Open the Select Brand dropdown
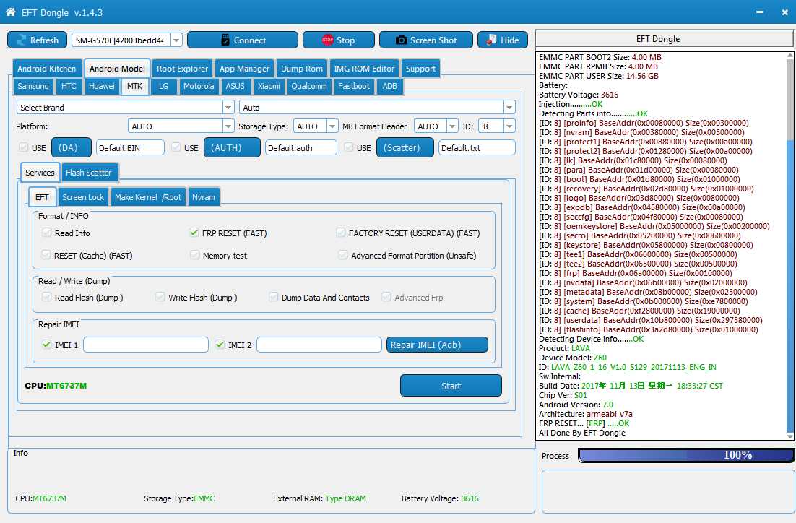 tap(228, 107)
